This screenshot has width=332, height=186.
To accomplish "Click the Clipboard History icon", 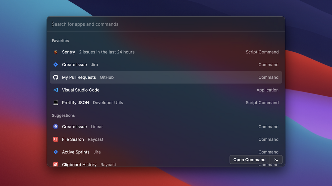I will tap(56, 164).
